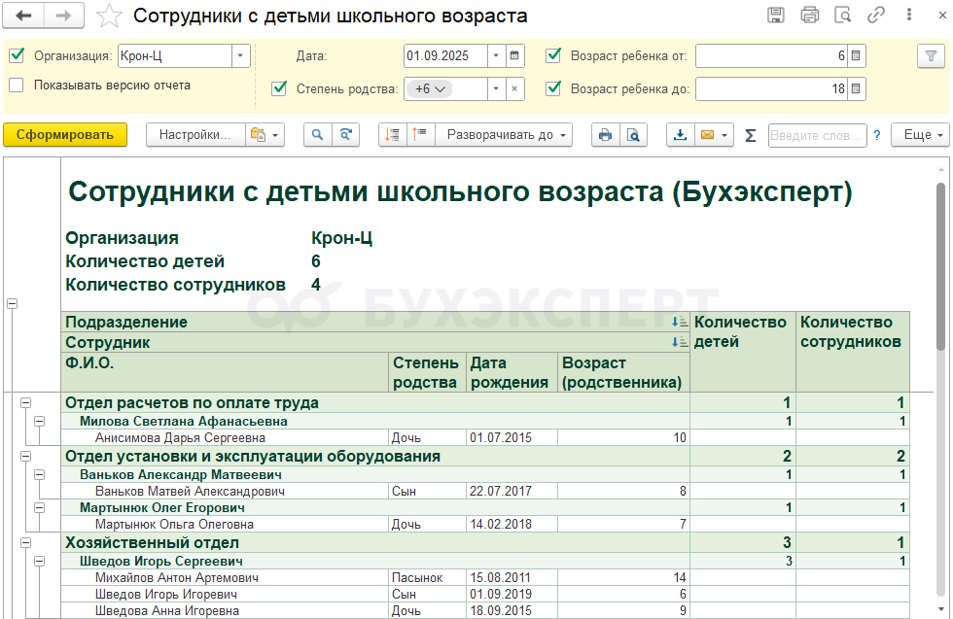The image size is (953, 619).
Task: Copy link with the chain icon
Action: tap(876, 15)
